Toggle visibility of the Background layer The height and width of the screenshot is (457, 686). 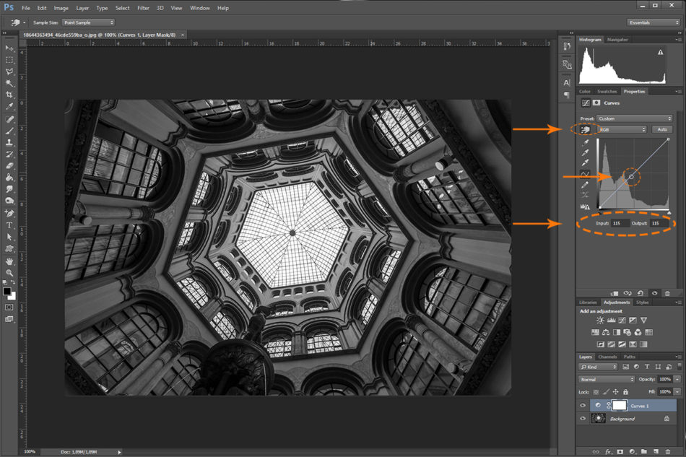(583, 419)
